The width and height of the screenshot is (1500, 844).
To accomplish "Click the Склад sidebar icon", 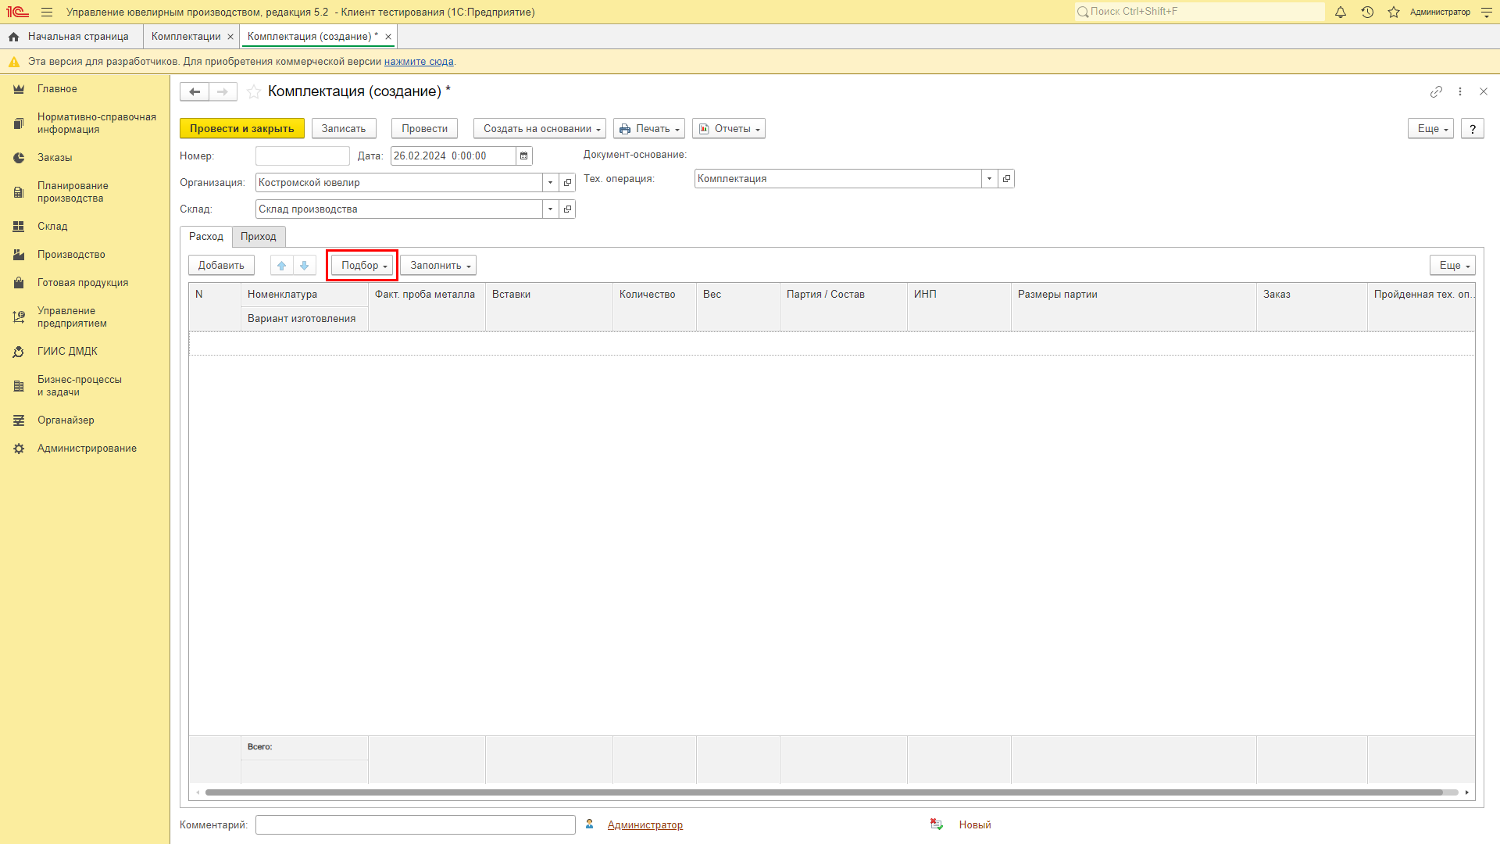I will click(x=19, y=227).
